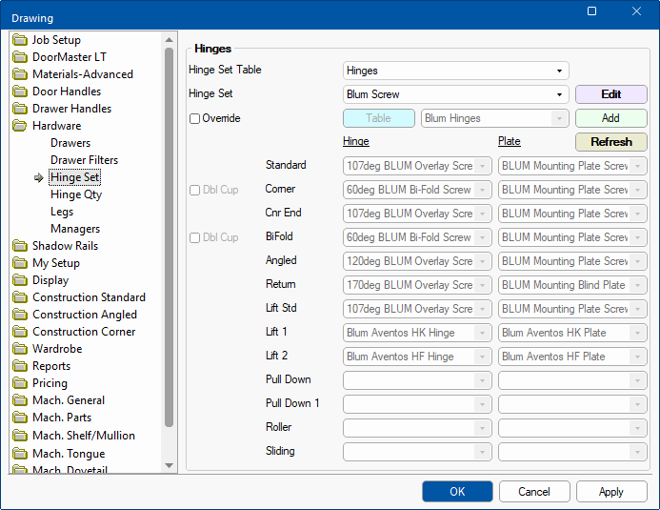Screen dimensions: 660x510
Task: Click the Job Setup folder icon
Action: click(x=20, y=40)
